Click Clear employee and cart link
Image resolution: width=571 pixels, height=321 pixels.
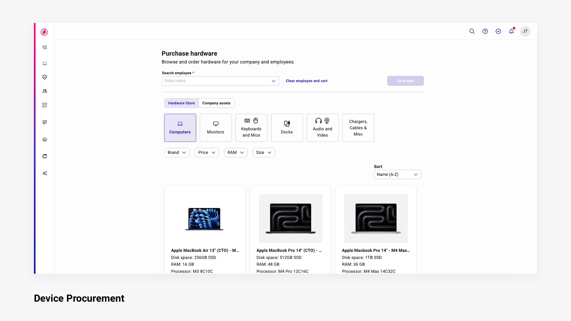[306, 81]
